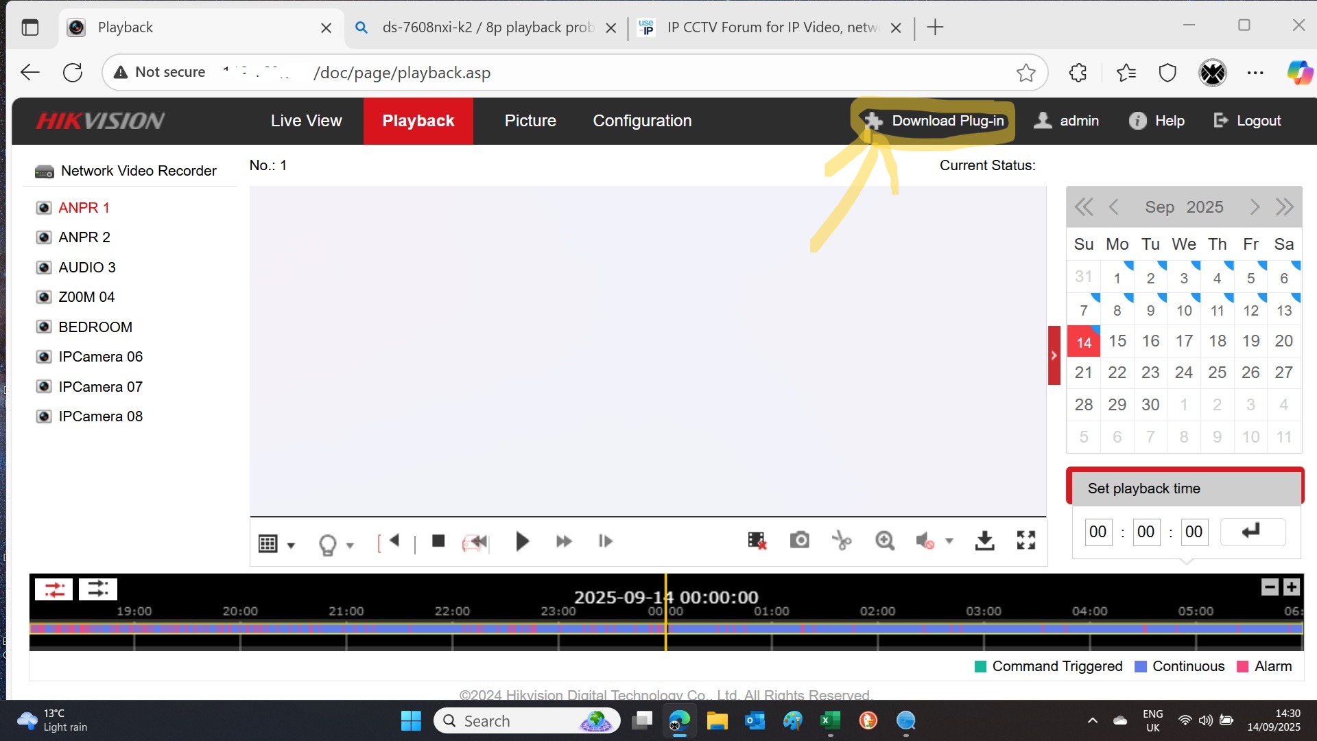
Task: Open window division layout dropdown
Action: pos(290,545)
